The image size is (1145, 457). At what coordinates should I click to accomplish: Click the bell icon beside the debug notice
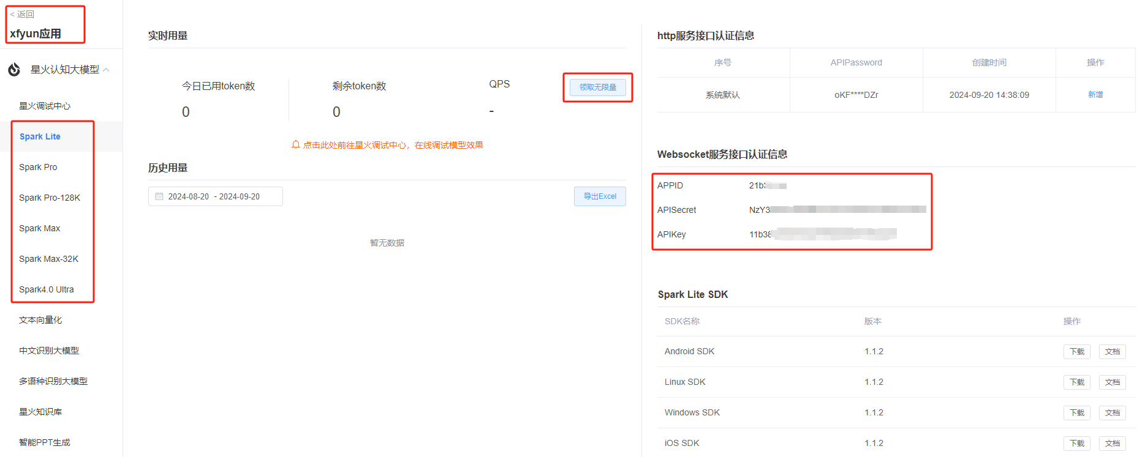tap(296, 145)
